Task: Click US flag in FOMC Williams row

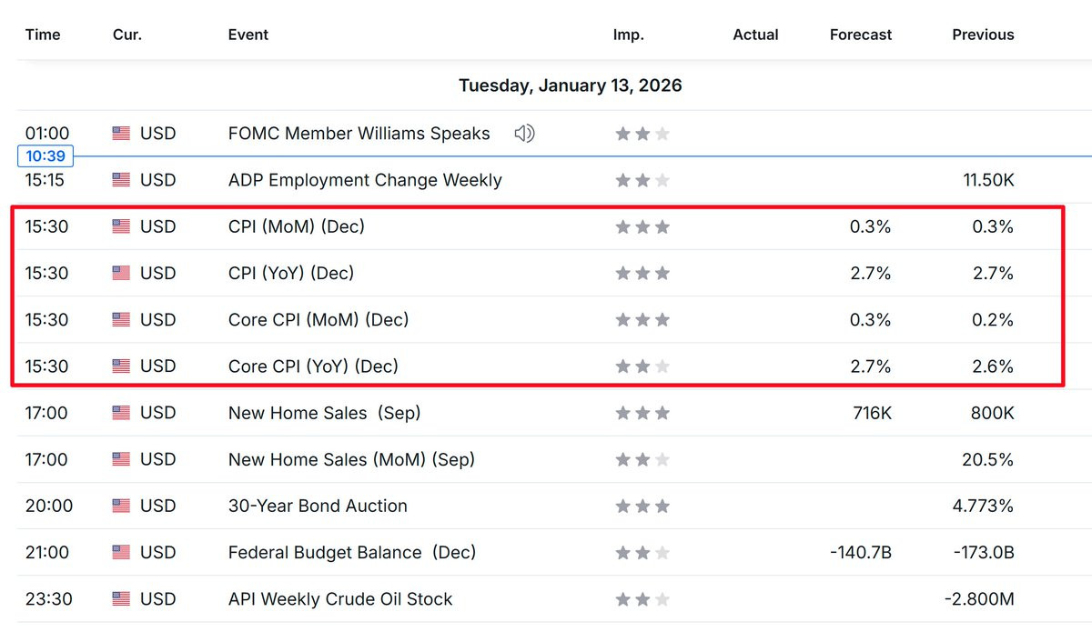Action: coord(121,134)
